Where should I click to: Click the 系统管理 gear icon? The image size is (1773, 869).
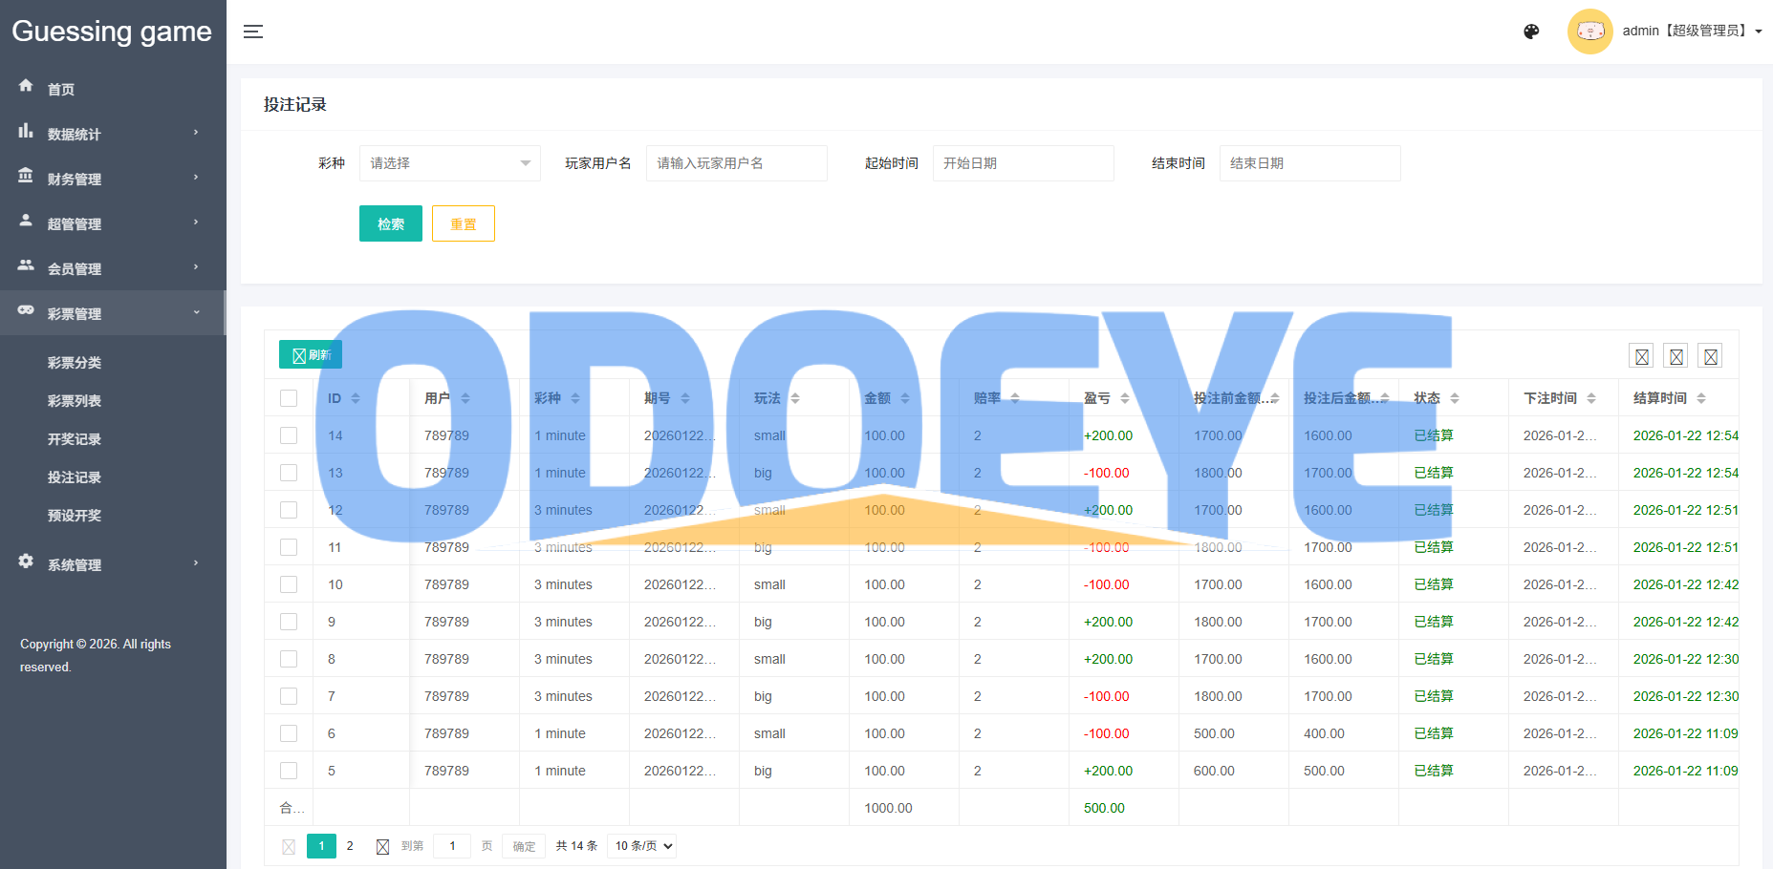26,563
